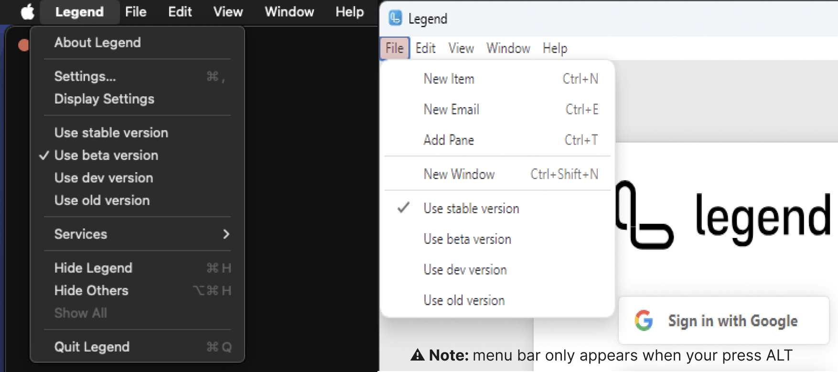Select New Email from the File menu
The height and width of the screenshot is (372, 838).
[497, 109]
